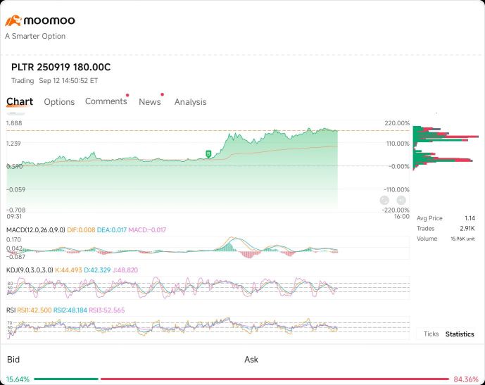Screen dimensions: 485x385
Task: Click the PLTR 250919 180.00C contract title
Action: (x=61, y=67)
